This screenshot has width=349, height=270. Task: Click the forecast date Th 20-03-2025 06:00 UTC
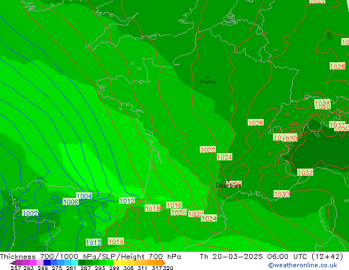(271, 257)
